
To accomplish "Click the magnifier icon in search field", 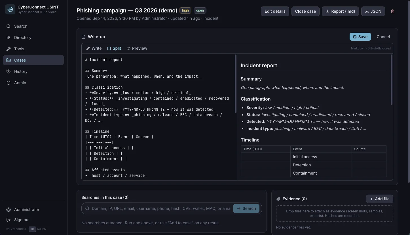I will [87, 208].
